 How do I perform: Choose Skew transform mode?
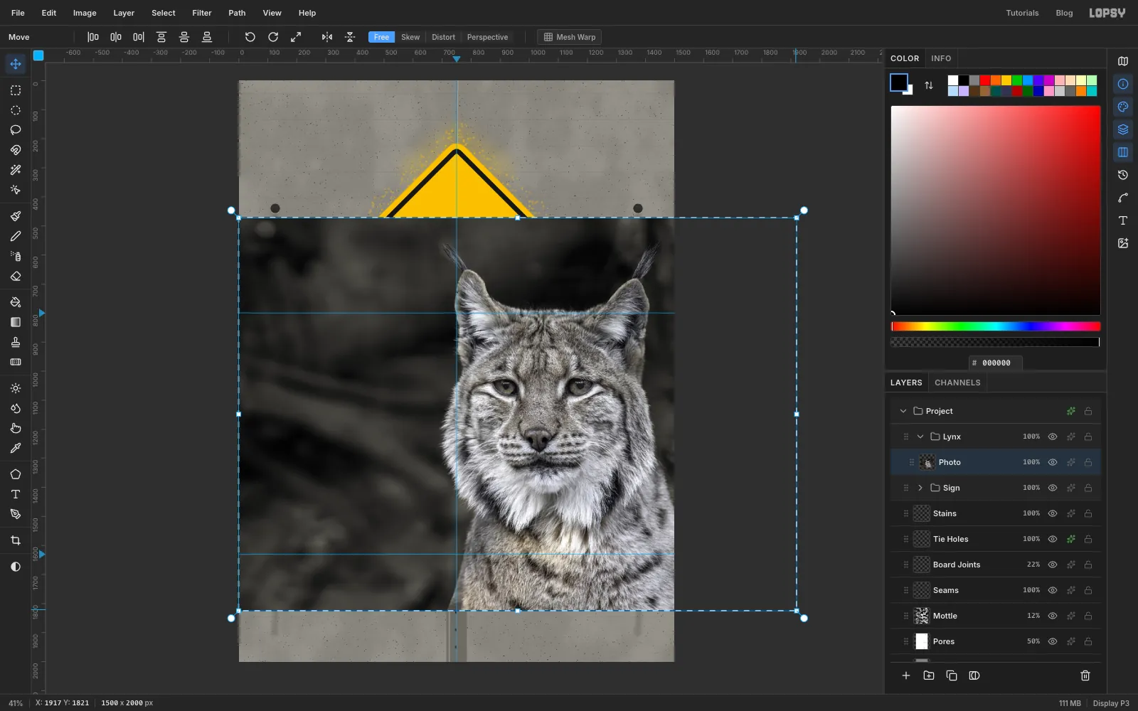click(410, 37)
